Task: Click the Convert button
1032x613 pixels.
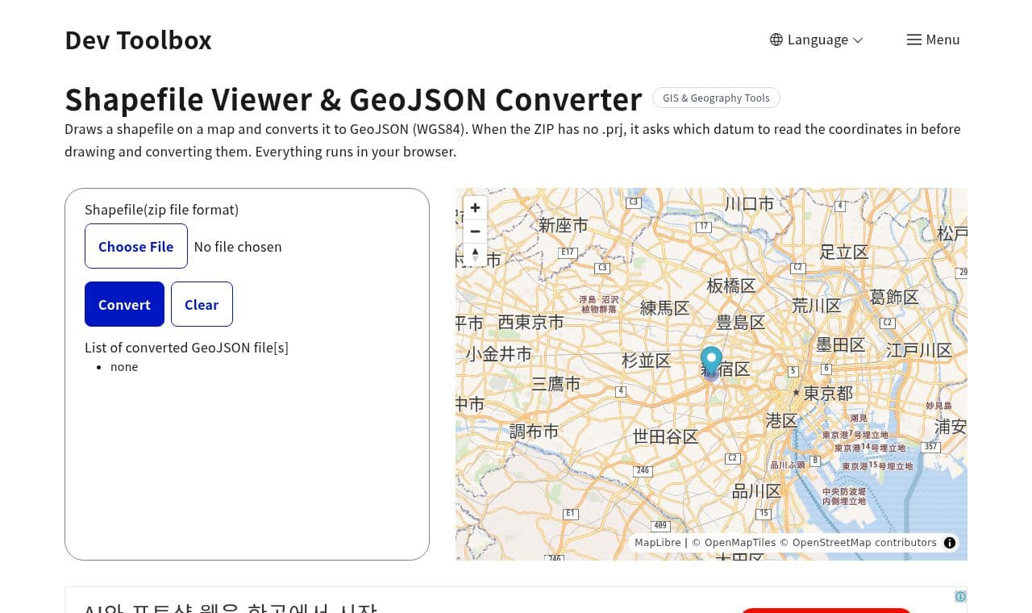Action: click(125, 304)
